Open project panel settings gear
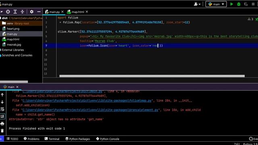258x145 pixels. [x=31, y=12]
